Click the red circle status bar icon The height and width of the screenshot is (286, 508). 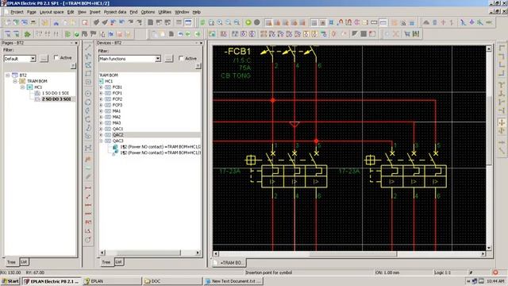(x=495, y=272)
